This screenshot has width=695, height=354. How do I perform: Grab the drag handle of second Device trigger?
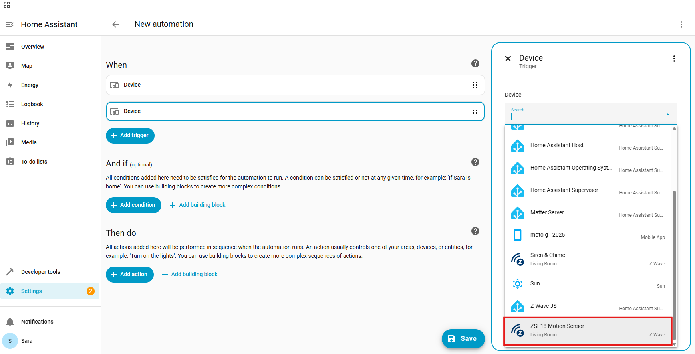point(475,111)
